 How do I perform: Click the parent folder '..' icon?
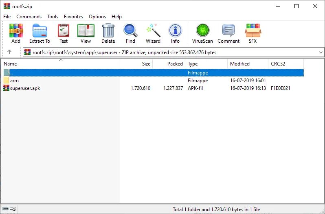tap(6, 72)
